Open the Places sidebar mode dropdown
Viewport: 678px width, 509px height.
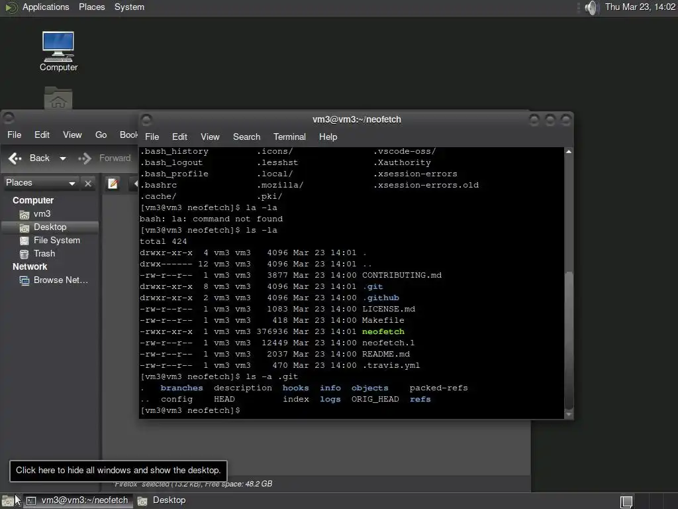pyautogui.click(x=40, y=183)
